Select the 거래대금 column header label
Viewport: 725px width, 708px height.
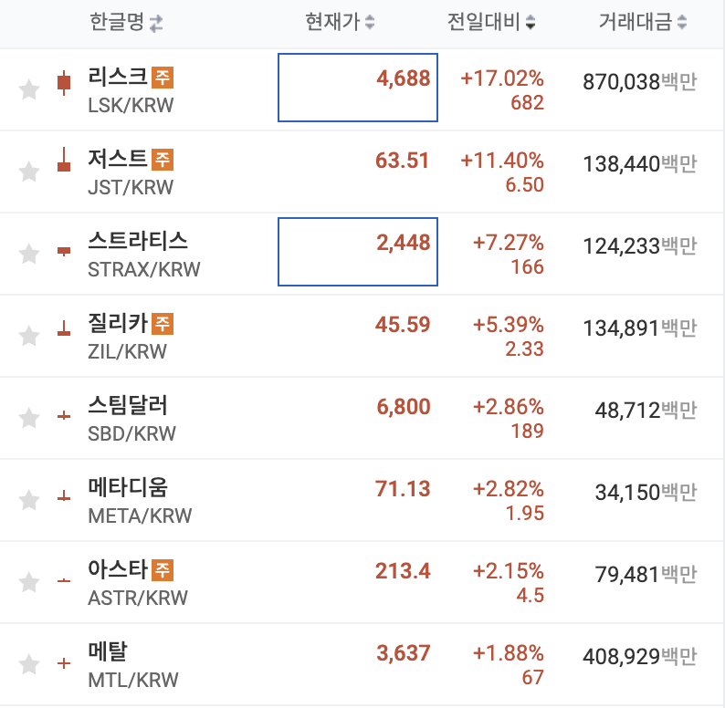tap(636, 22)
